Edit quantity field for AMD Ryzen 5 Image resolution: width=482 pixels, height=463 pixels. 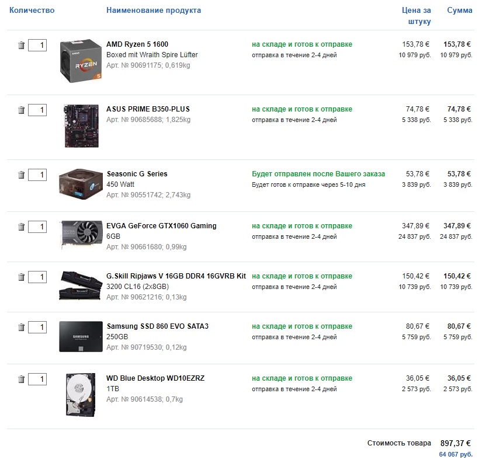click(37, 45)
